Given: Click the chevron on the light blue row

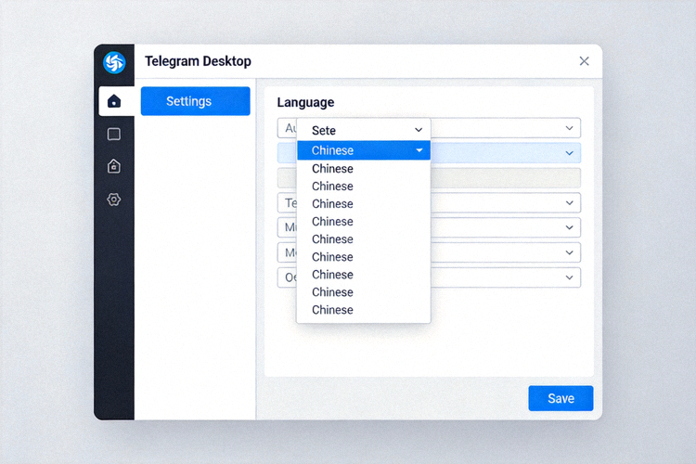Looking at the screenshot, I should (569, 153).
